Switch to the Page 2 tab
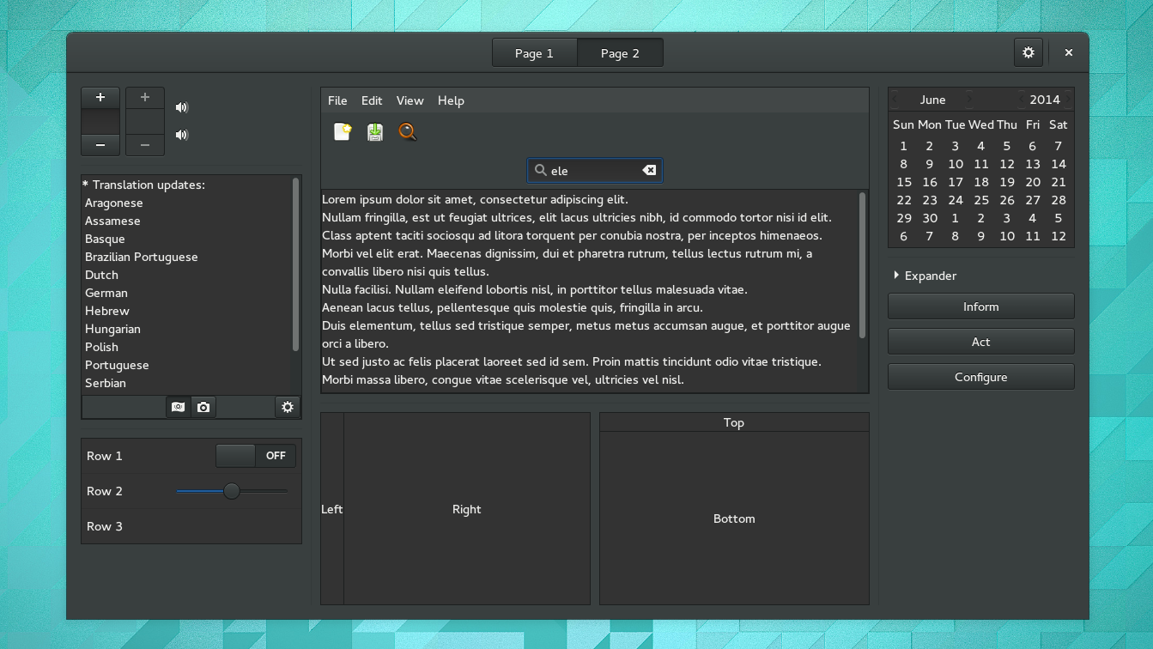1153x649 pixels. tap(620, 53)
